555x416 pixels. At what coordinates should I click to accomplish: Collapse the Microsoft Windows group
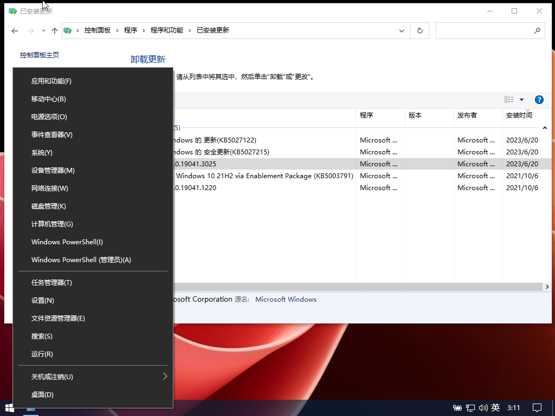[x=545, y=128]
